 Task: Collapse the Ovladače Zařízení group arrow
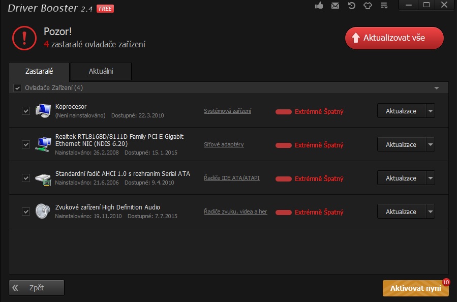[436, 88]
